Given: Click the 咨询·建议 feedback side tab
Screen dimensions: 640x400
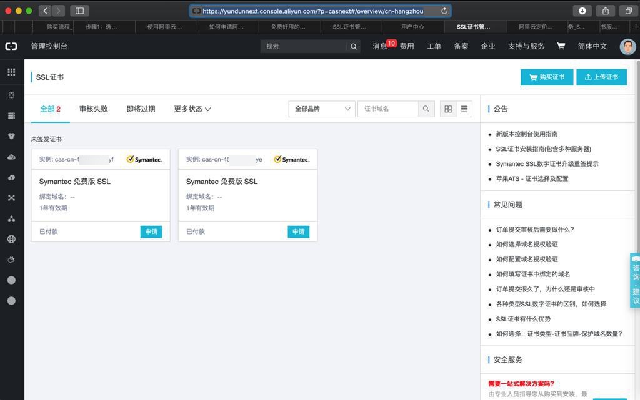Looking at the screenshot, I should tap(635, 280).
